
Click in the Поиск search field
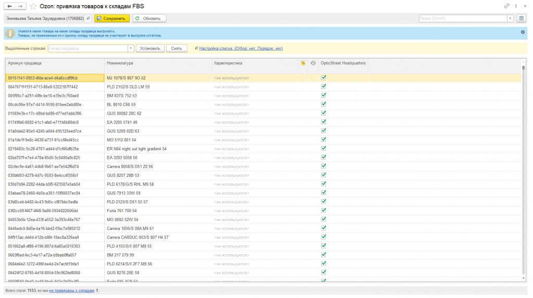[x=463, y=18]
